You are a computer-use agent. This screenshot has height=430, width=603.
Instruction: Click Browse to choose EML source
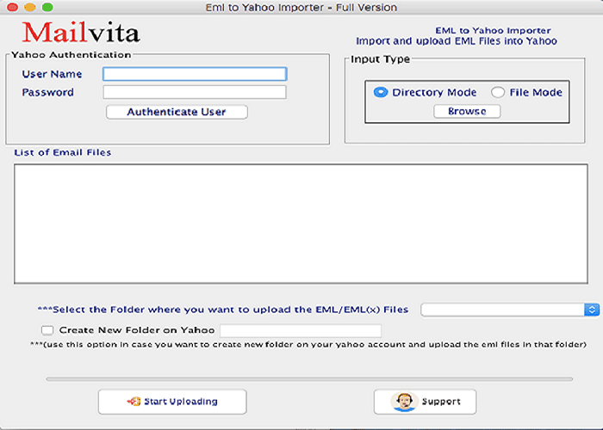pos(467,111)
